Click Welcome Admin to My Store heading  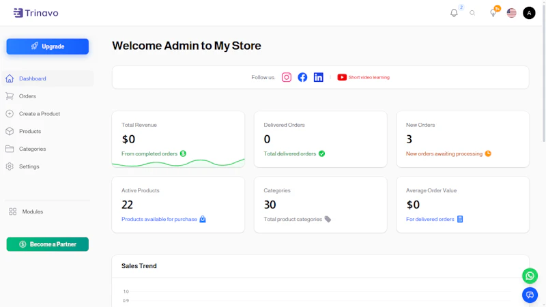tap(186, 46)
